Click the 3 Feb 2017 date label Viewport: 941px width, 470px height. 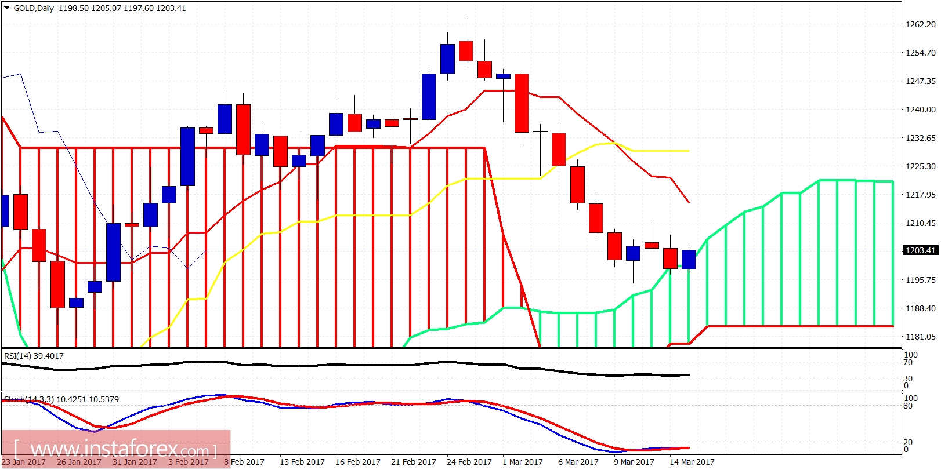pos(189,462)
